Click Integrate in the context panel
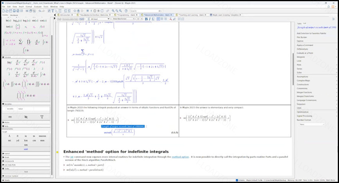 [301, 57]
